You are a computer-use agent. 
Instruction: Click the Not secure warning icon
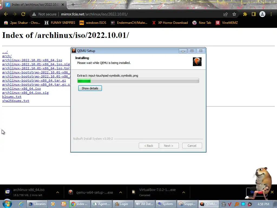(x=34, y=14)
